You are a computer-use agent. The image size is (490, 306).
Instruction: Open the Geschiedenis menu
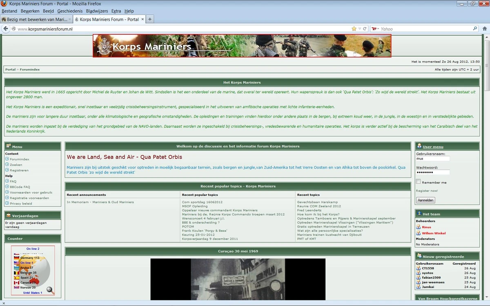point(69,11)
